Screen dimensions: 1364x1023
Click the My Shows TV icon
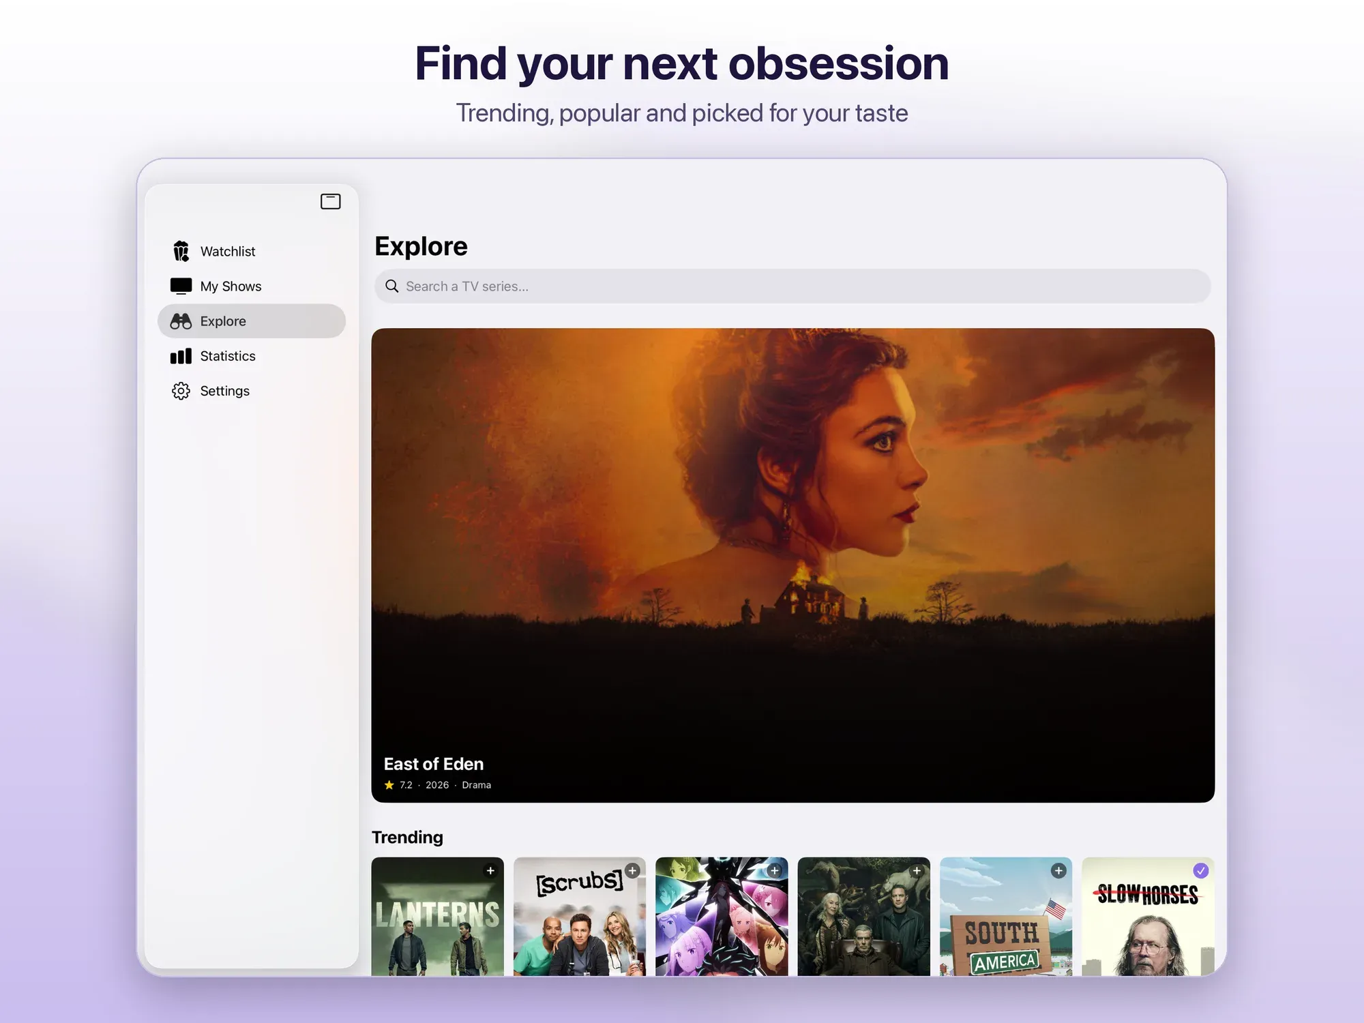(x=181, y=286)
